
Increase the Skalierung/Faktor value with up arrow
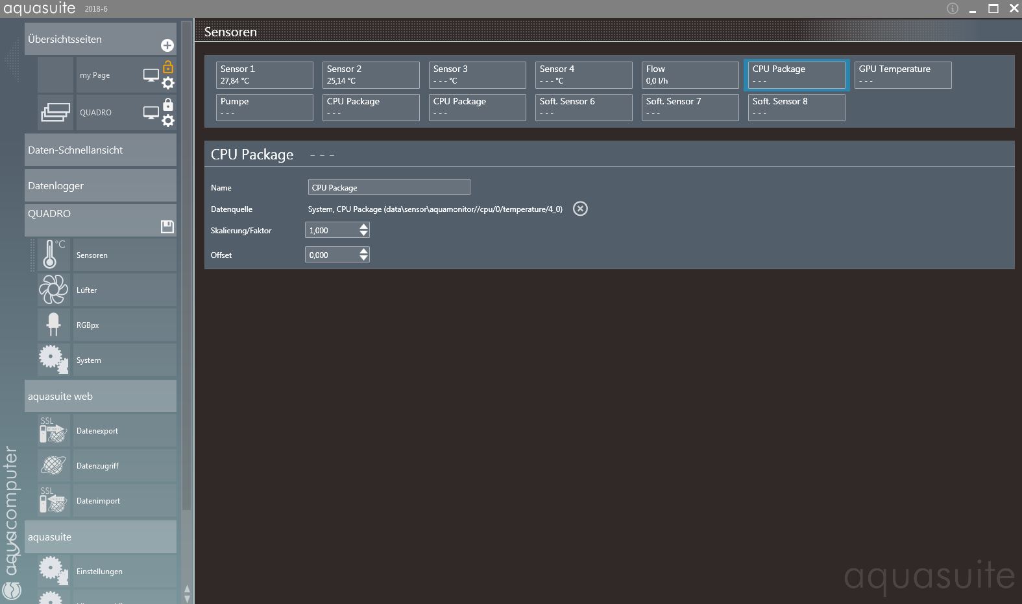(363, 226)
